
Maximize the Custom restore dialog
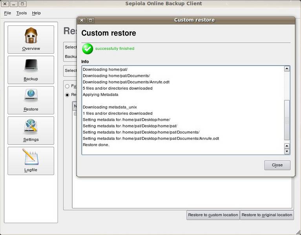(x=90, y=20)
